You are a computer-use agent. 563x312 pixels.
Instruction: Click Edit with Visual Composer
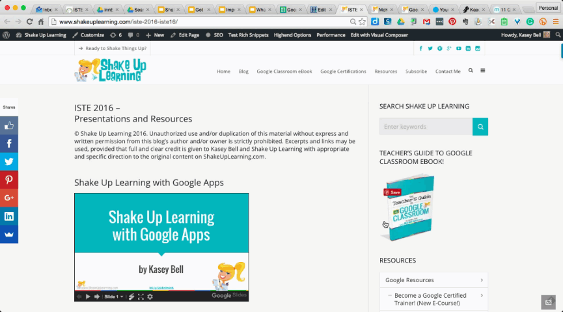tap(379, 35)
